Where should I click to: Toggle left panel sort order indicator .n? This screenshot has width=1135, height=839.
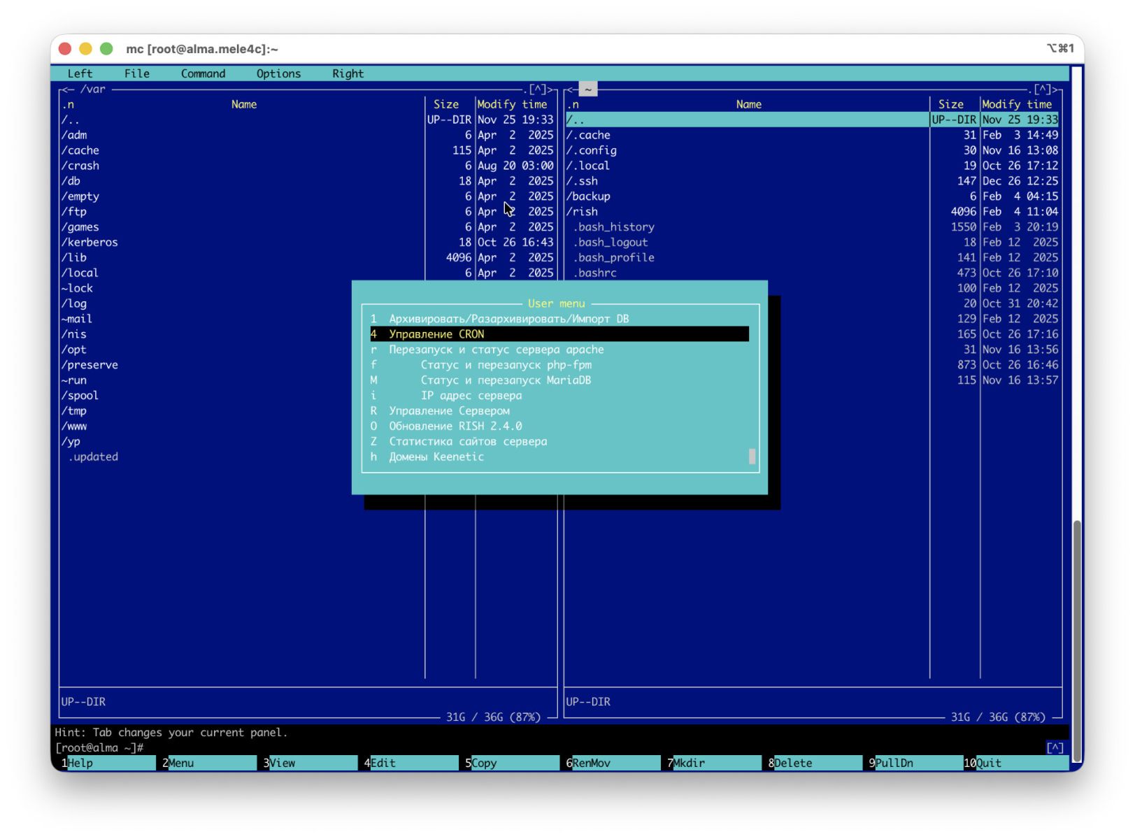pos(68,104)
